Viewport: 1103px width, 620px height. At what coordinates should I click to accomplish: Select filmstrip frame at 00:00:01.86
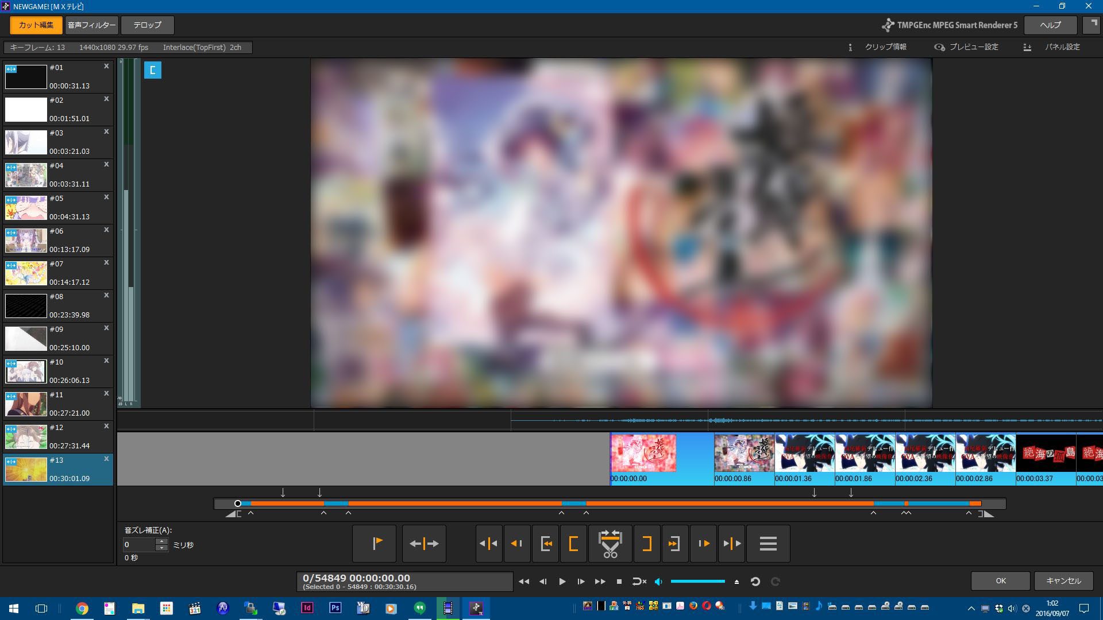(x=865, y=459)
